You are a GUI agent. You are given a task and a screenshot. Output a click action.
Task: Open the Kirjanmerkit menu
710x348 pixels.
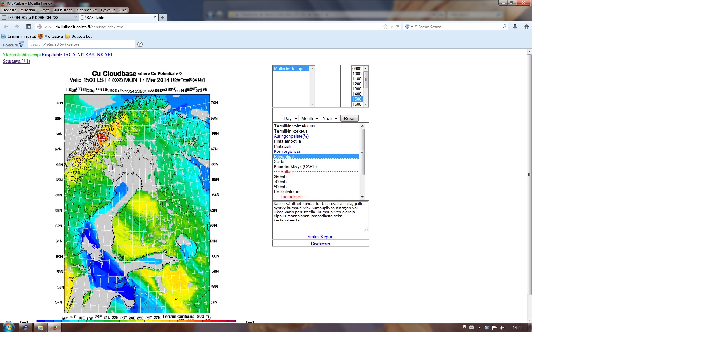[86, 10]
